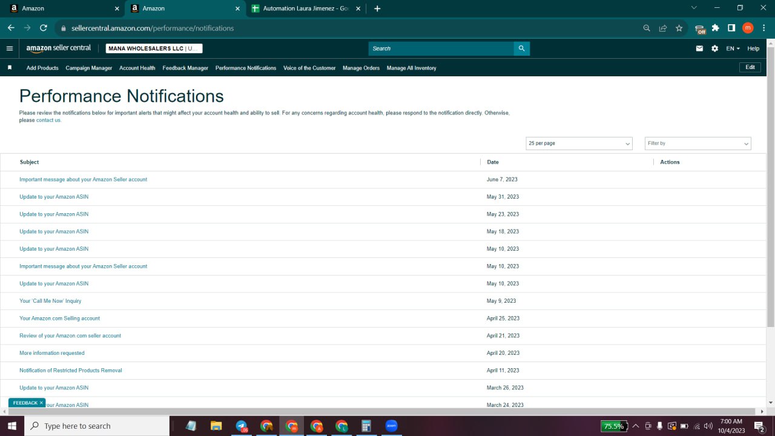This screenshot has width=775, height=436.
Task: Open the Filter by dropdown
Action: tap(697, 144)
